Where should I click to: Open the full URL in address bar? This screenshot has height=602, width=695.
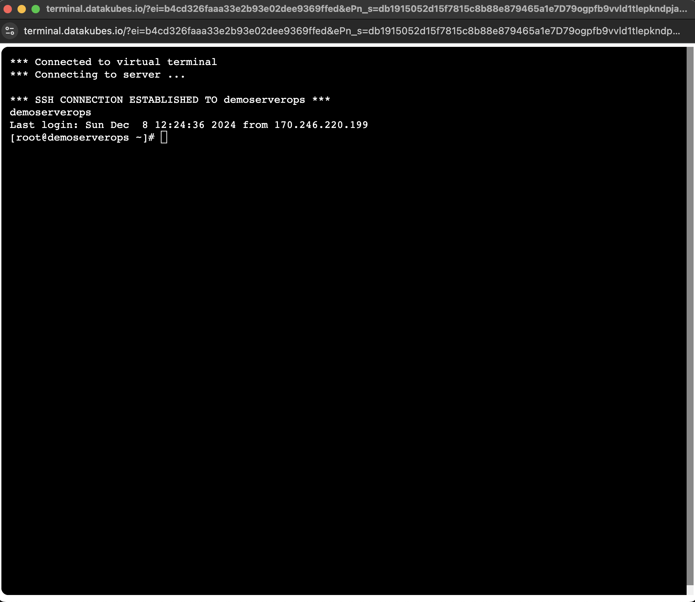point(347,31)
